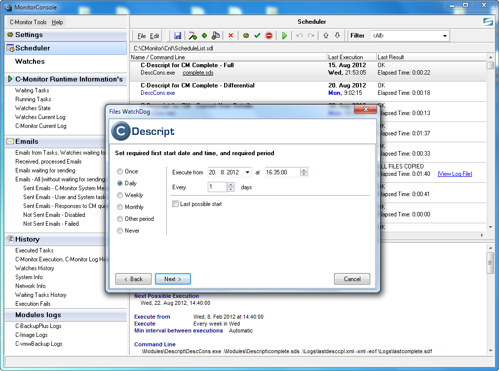Click the time input field showing 16:35:00

pyautogui.click(x=282, y=172)
